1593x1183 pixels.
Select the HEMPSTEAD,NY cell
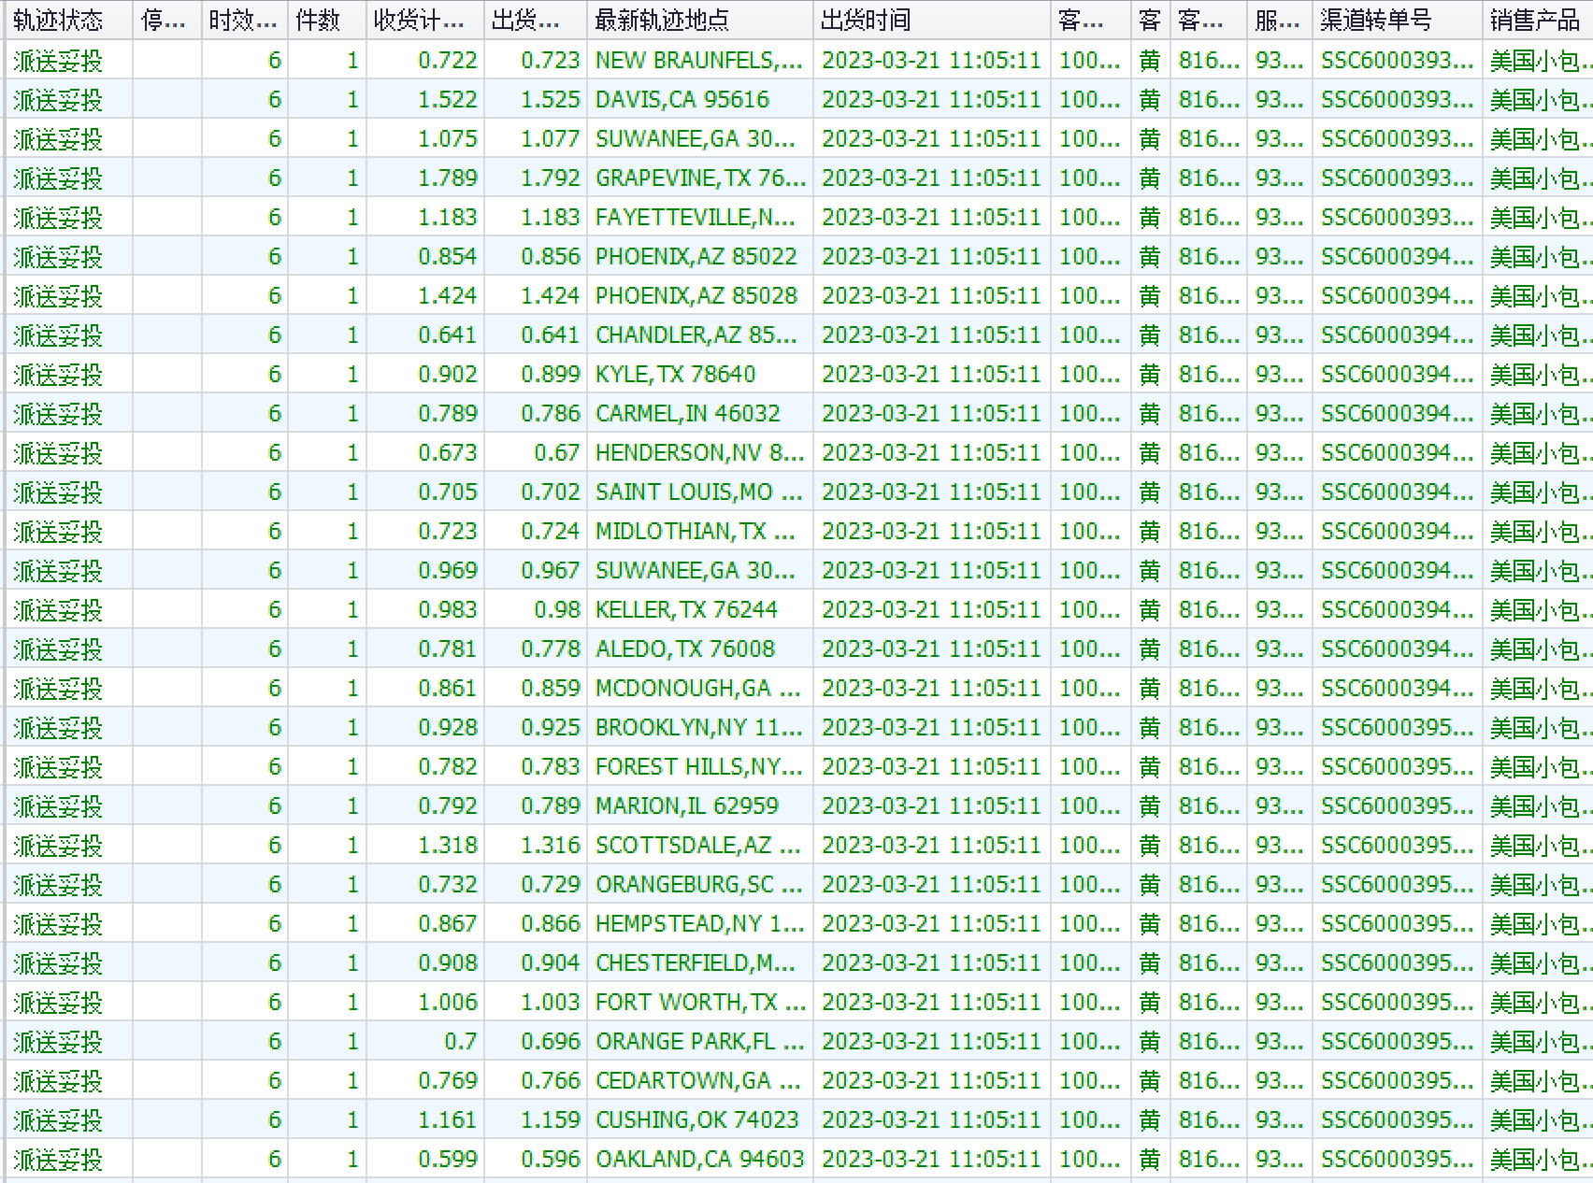tap(700, 924)
